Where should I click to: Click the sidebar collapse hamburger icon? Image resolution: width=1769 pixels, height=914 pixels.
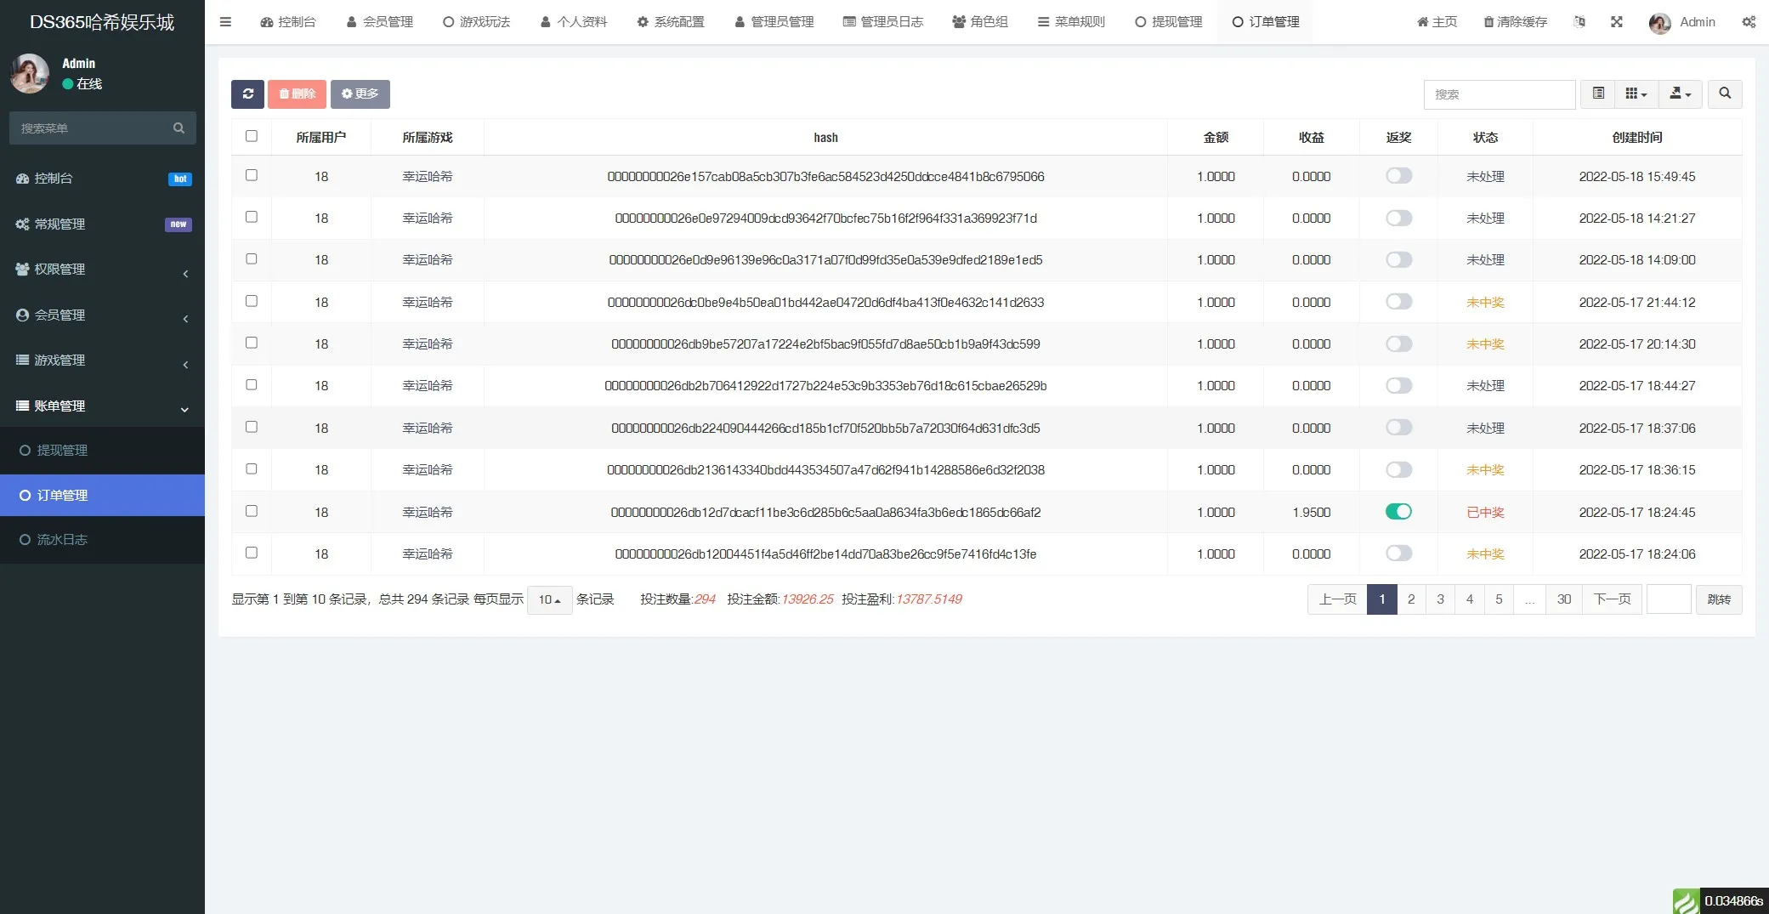pos(225,21)
